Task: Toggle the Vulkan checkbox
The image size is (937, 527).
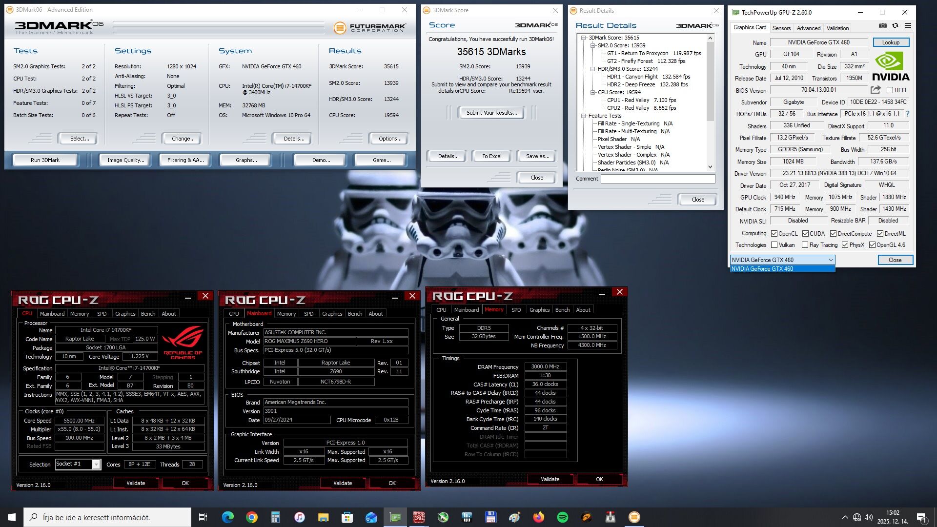Action: point(774,245)
